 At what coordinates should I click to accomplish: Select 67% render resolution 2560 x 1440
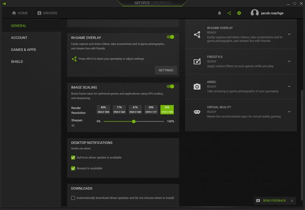(135, 110)
